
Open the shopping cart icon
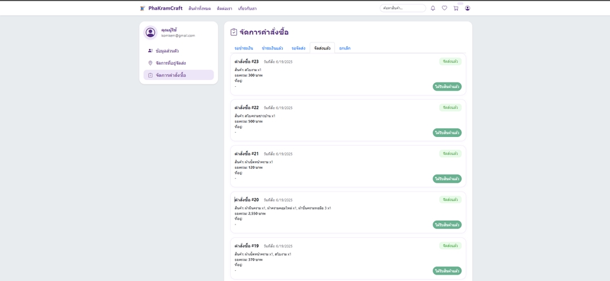click(456, 8)
